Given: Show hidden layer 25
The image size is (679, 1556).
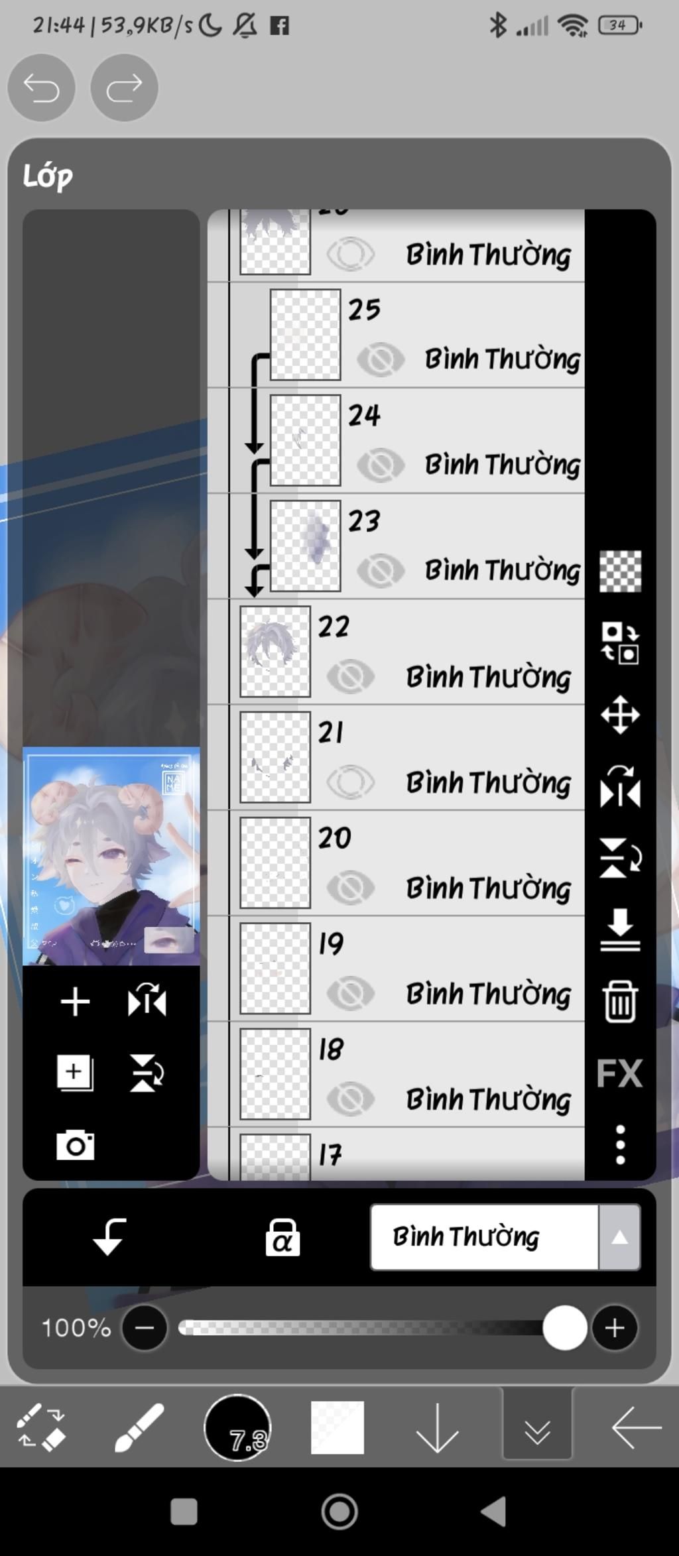Looking at the screenshot, I should [x=381, y=359].
